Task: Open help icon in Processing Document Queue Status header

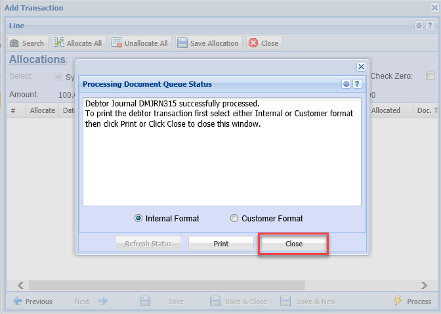Action: coord(357,84)
